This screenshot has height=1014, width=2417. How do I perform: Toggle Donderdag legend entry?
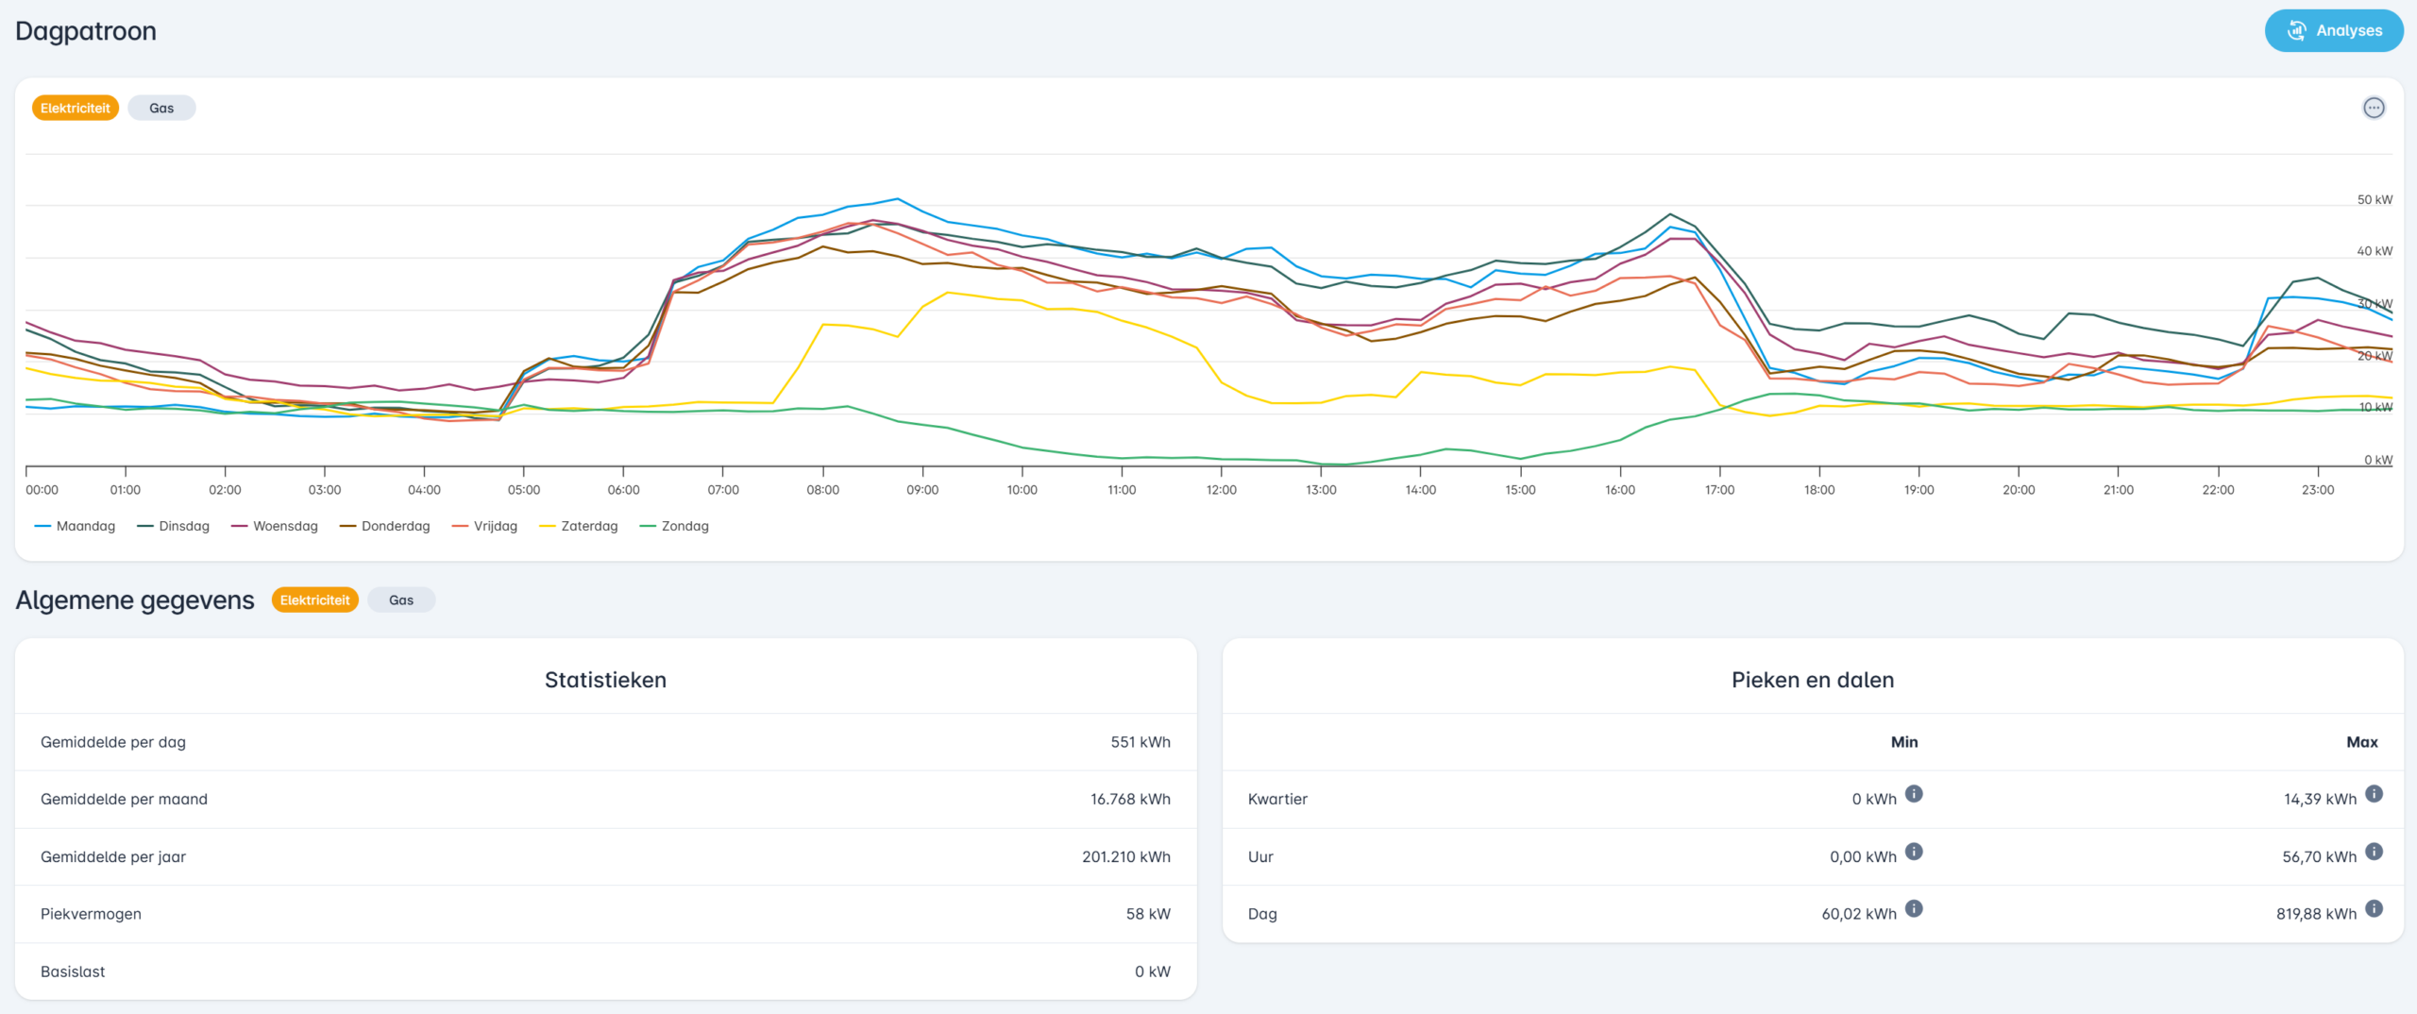pyautogui.click(x=385, y=526)
